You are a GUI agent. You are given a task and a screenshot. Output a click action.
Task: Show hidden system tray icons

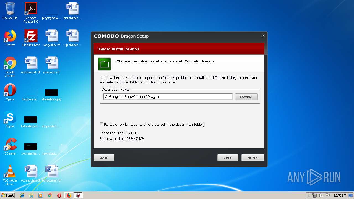tap(308, 195)
